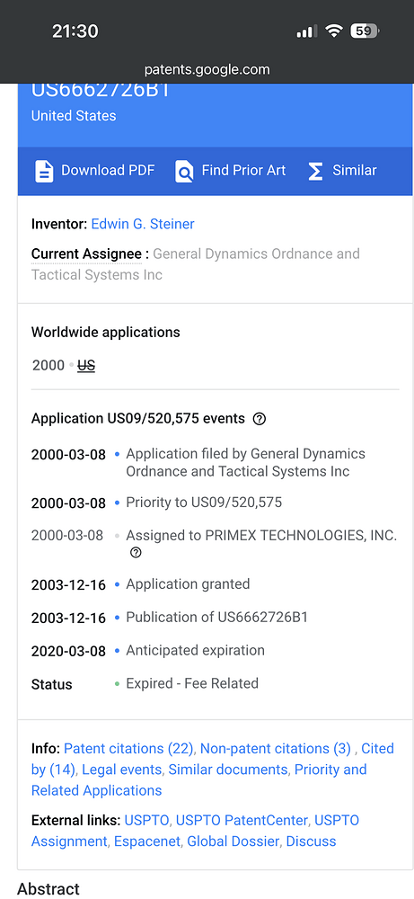This screenshot has width=414, height=899.
Task: Click the Find Prior Art magnifier icon
Action: tap(184, 172)
